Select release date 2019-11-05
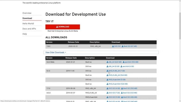 [x=70, y=71]
